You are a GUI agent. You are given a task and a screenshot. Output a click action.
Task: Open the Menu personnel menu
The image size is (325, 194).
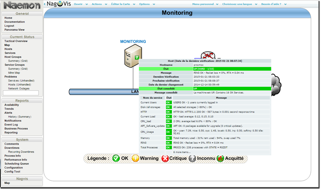point(203,4)
